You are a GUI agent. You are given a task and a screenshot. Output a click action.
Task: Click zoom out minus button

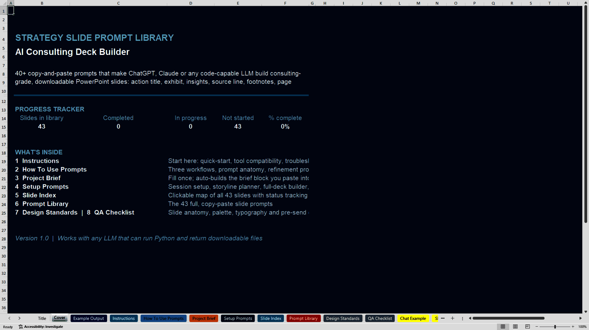537,327
